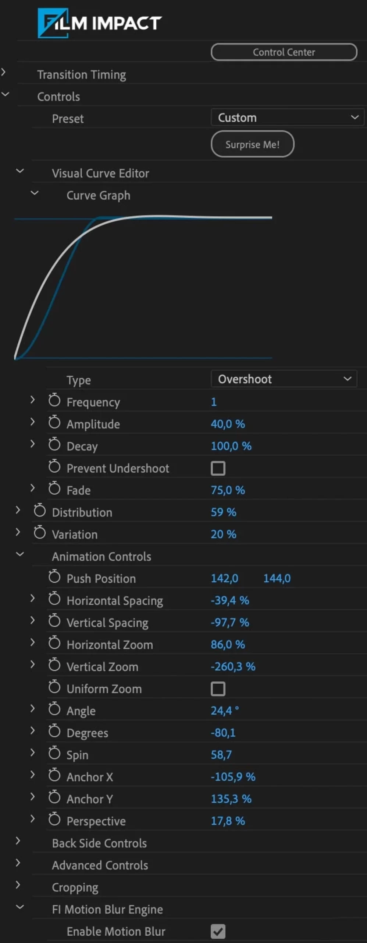The height and width of the screenshot is (943, 367).
Task: Toggle the Vertical Zoom stopwatch icon
Action: 54,665
